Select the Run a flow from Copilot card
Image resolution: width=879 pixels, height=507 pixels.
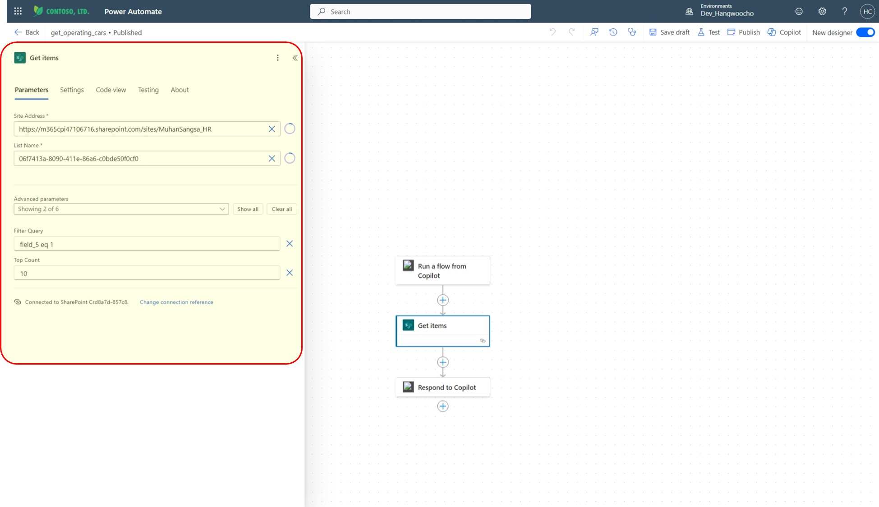point(443,270)
